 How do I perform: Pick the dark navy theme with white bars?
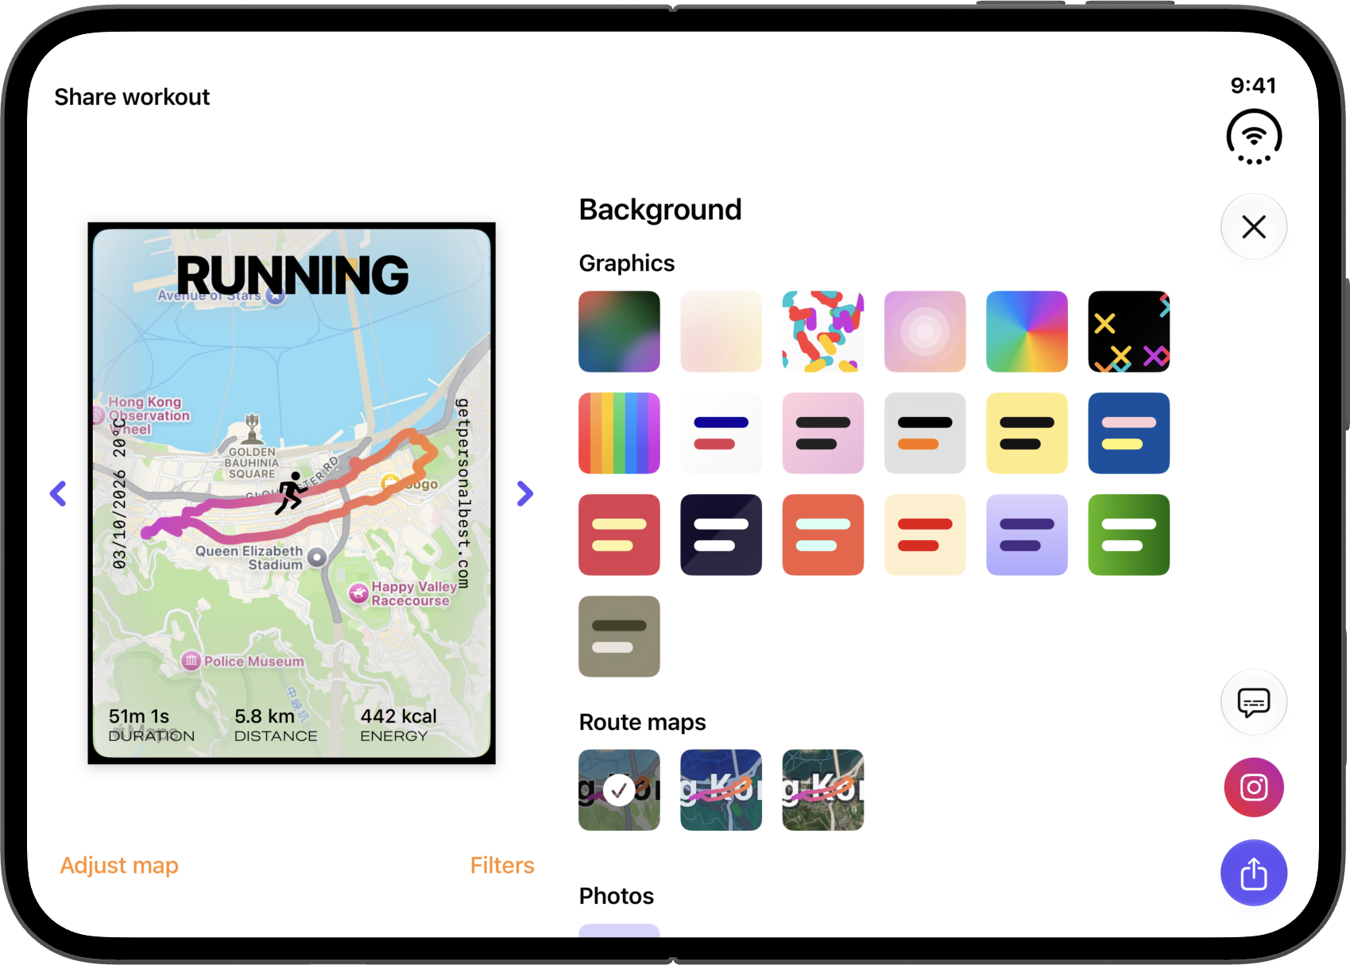pos(721,535)
